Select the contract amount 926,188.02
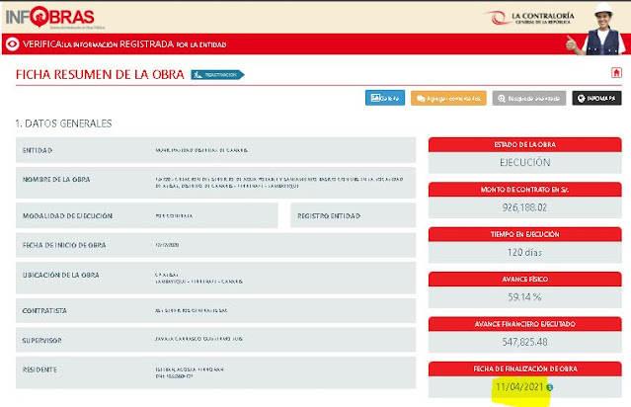This screenshot has height=407, width=631. click(x=524, y=207)
